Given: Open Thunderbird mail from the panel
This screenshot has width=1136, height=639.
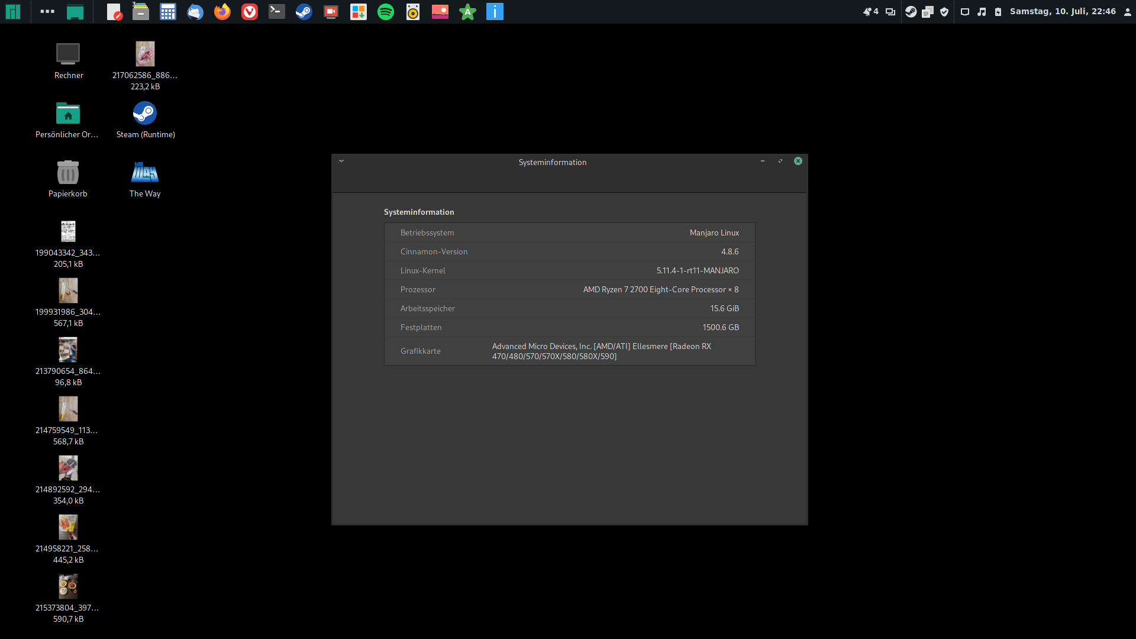Looking at the screenshot, I should pyautogui.click(x=195, y=12).
